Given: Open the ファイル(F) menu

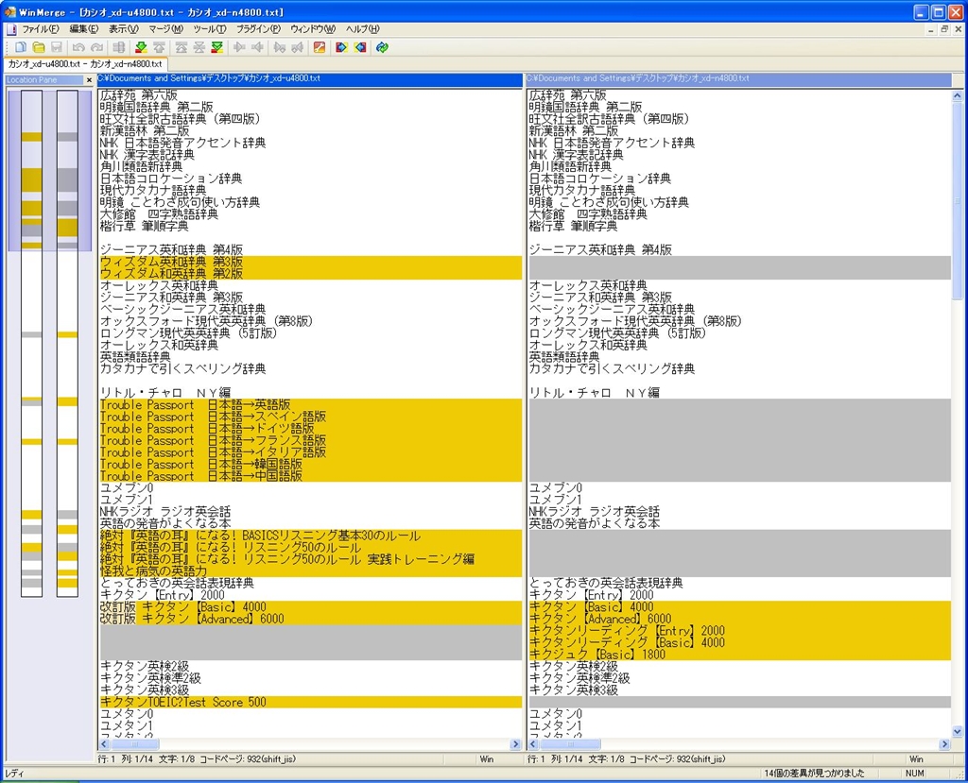Looking at the screenshot, I should (x=41, y=29).
